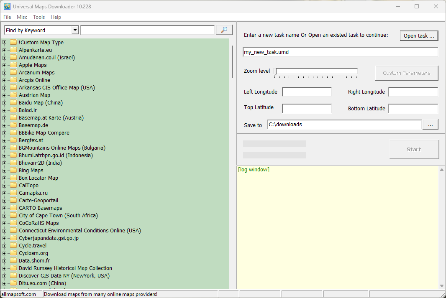Click log window scroll up arrow
The height and width of the screenshot is (298, 446).
[442, 170]
